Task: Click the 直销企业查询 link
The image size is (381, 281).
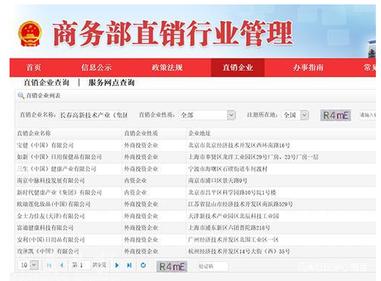Action: pyautogui.click(x=46, y=83)
